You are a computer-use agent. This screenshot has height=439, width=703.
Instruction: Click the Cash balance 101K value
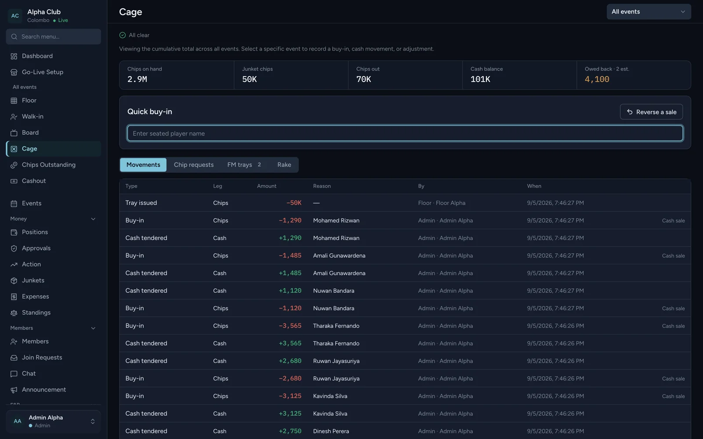[x=480, y=79]
